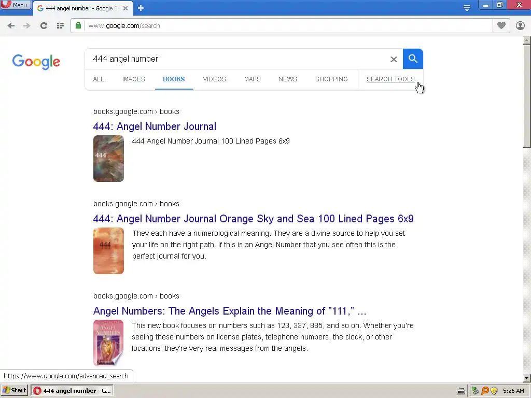This screenshot has height=398, width=531.
Task: Click the orange magnifier tray icon
Action: (x=485, y=391)
